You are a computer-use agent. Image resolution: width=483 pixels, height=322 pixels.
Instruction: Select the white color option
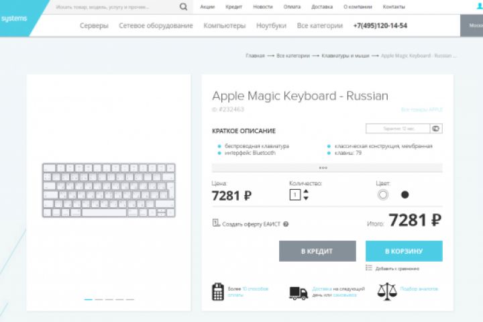coord(383,195)
